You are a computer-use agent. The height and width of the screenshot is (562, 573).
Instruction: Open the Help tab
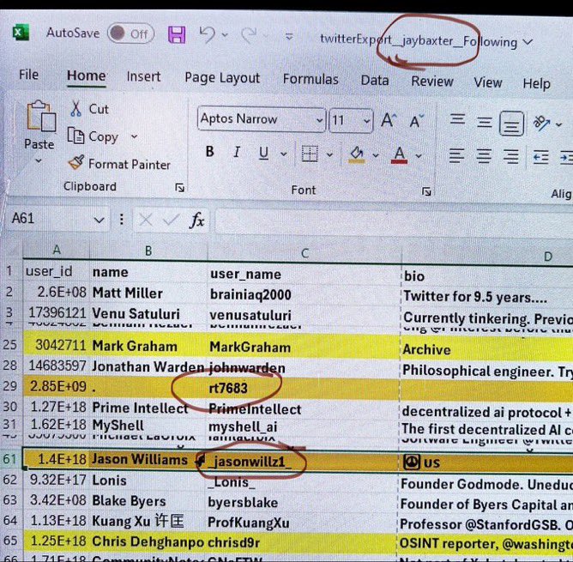pyautogui.click(x=536, y=83)
